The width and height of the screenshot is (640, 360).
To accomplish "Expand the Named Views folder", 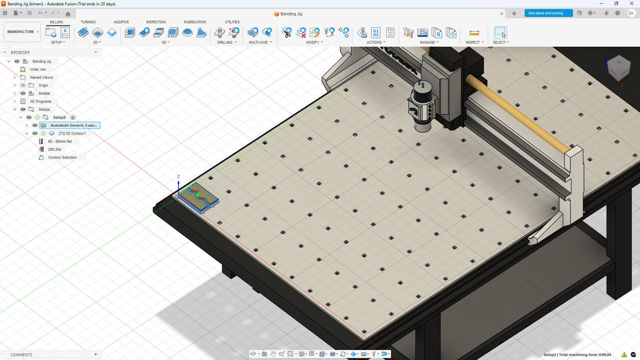I will pos(15,77).
